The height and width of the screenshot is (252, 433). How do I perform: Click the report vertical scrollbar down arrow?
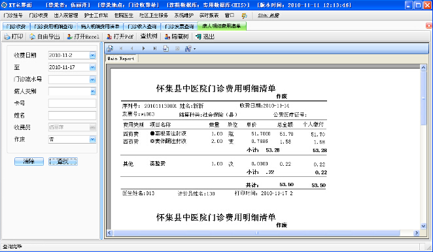click(423, 226)
